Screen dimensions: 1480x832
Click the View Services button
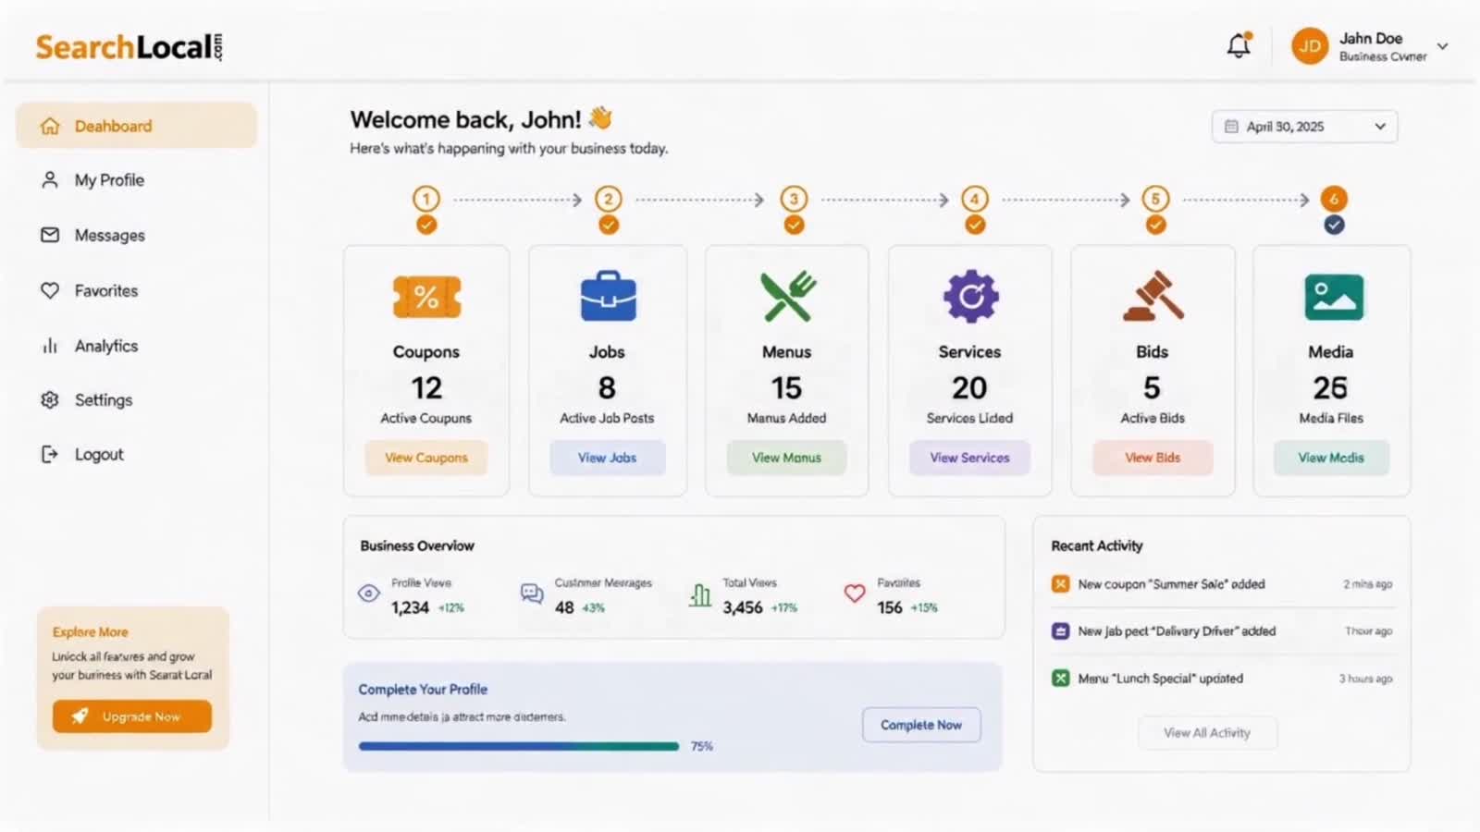[969, 458]
